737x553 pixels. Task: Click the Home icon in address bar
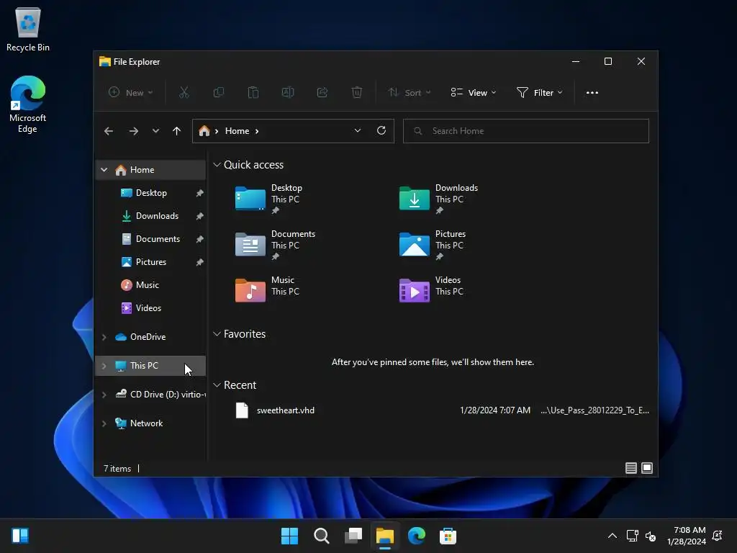(x=204, y=131)
